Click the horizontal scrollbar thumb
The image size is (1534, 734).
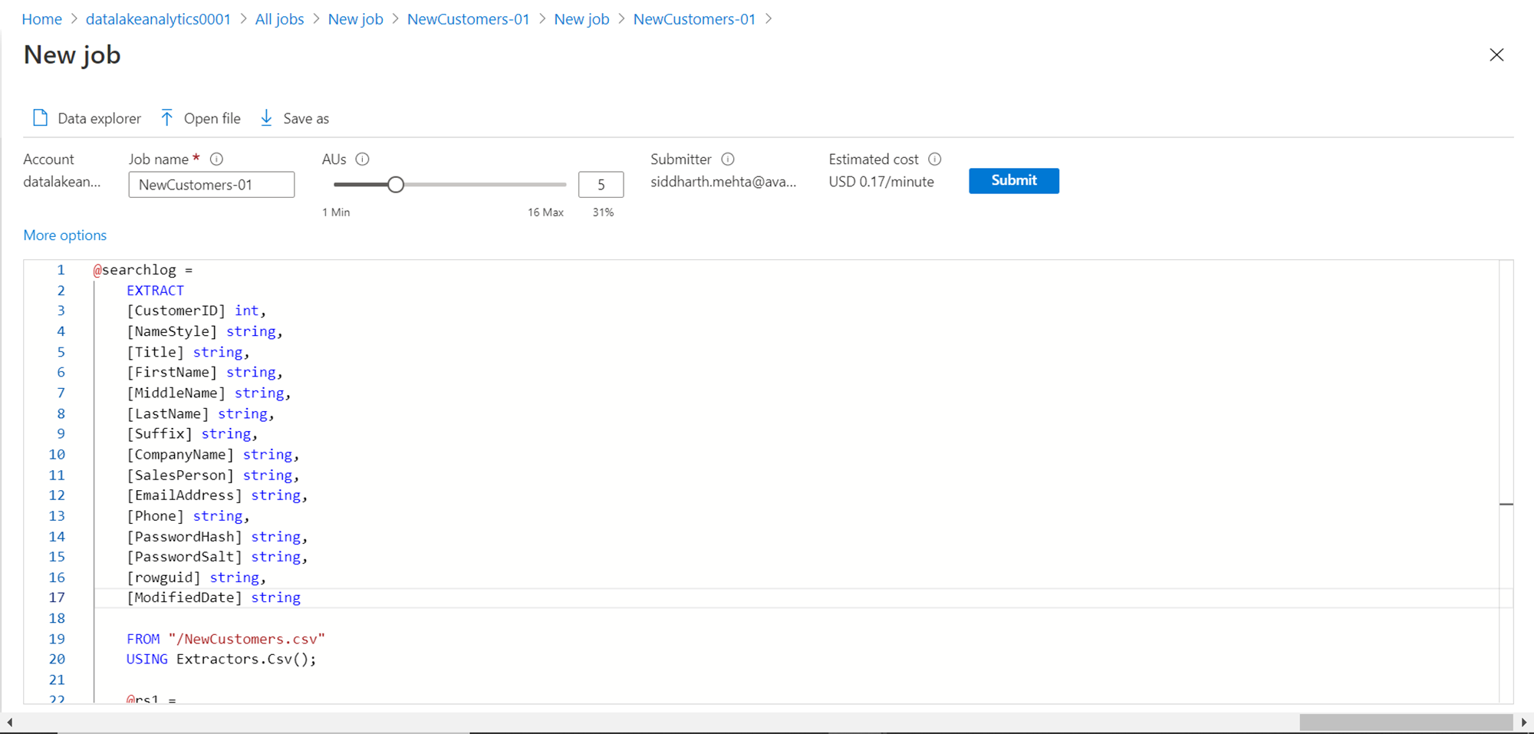click(1406, 722)
